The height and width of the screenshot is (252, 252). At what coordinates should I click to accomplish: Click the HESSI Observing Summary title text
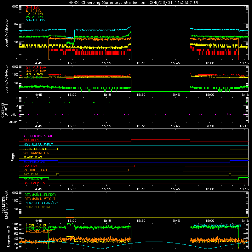point(133,3)
